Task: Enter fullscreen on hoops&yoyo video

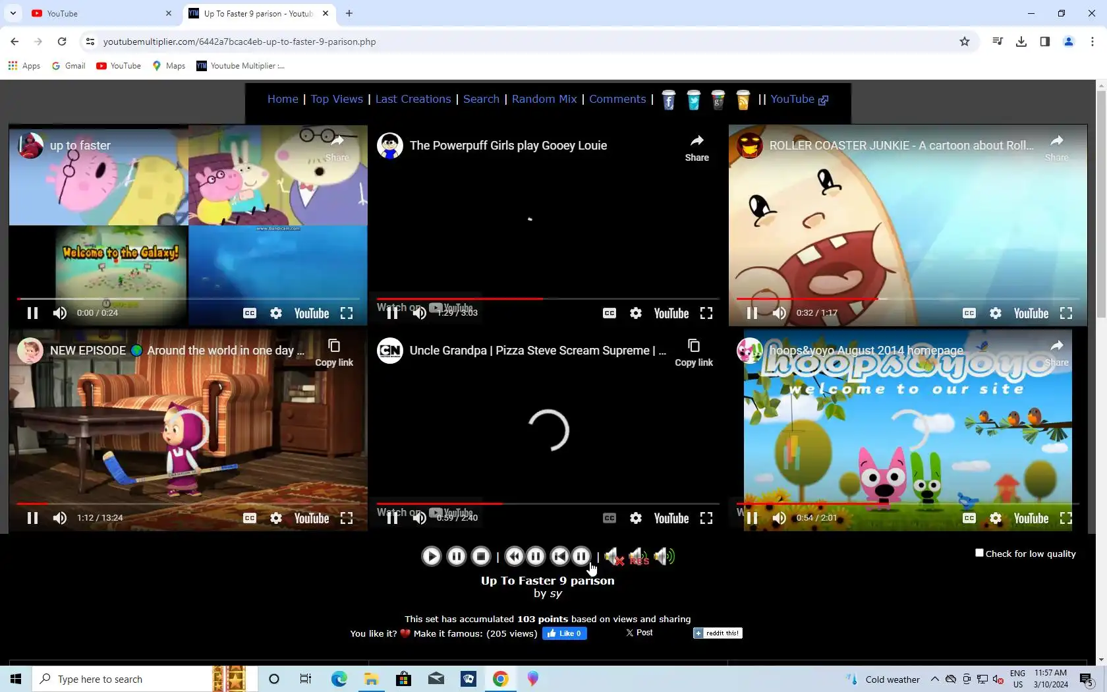Action: (1066, 518)
